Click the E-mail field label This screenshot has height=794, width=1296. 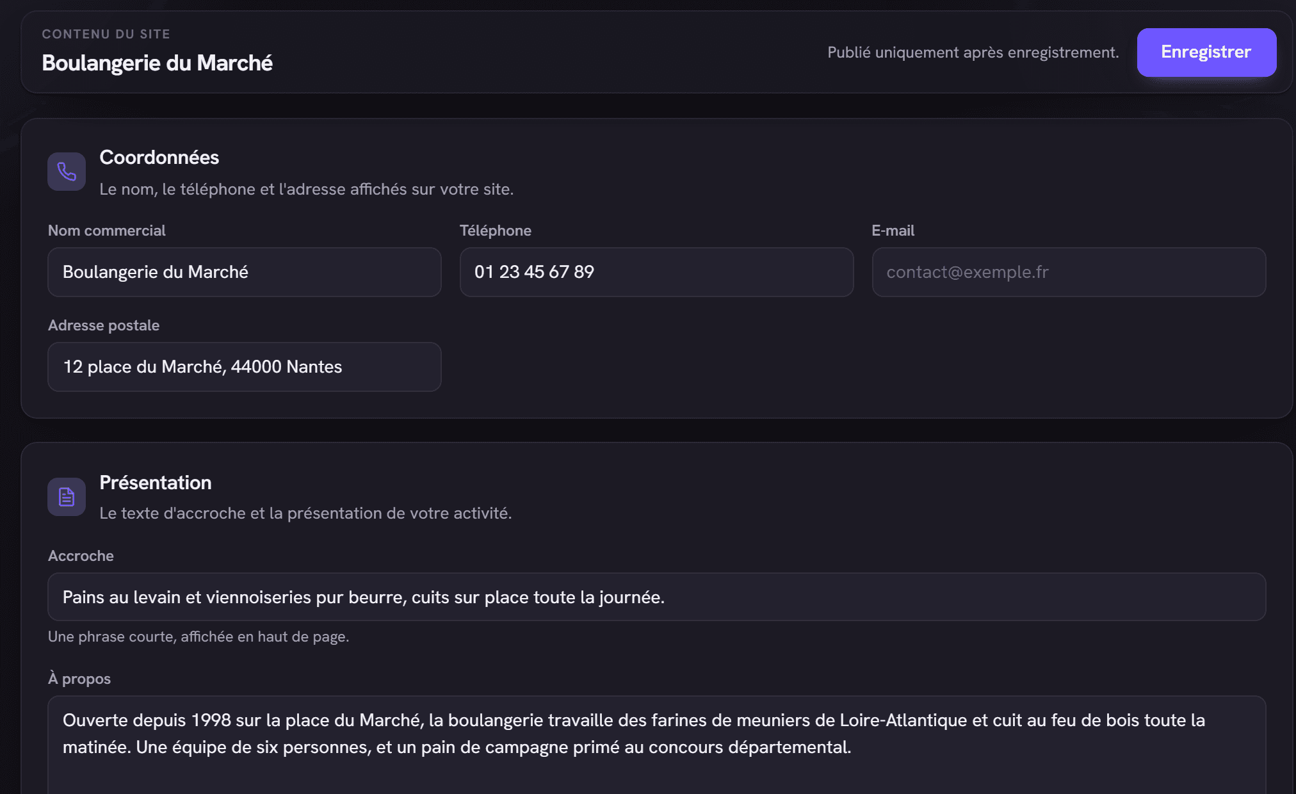(893, 231)
